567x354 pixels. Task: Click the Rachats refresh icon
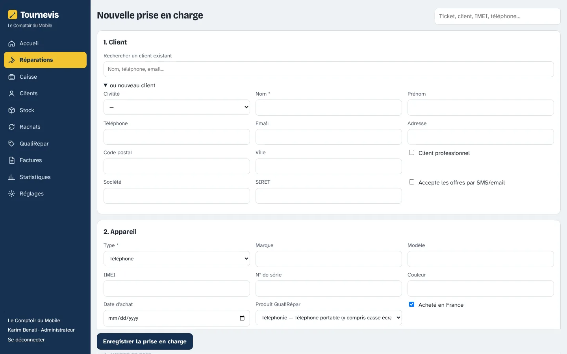(12, 127)
